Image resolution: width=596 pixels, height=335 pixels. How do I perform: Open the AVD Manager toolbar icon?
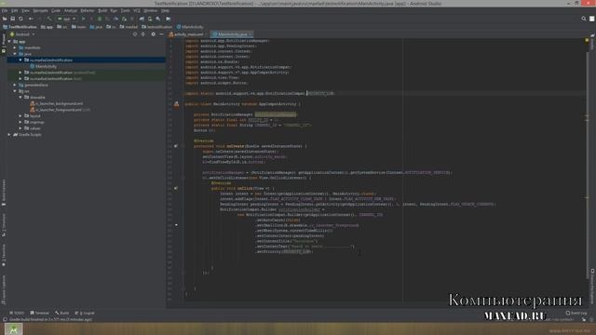(150, 19)
